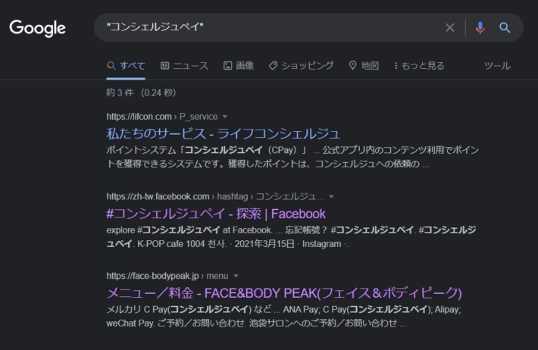
Task: Open dropdown arrow beside facebook.com URL
Action: tap(331, 197)
